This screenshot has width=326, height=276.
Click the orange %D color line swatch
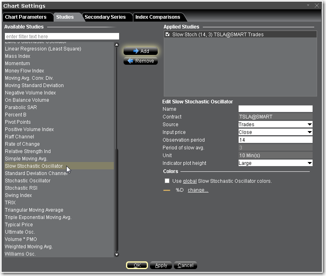[167, 190]
